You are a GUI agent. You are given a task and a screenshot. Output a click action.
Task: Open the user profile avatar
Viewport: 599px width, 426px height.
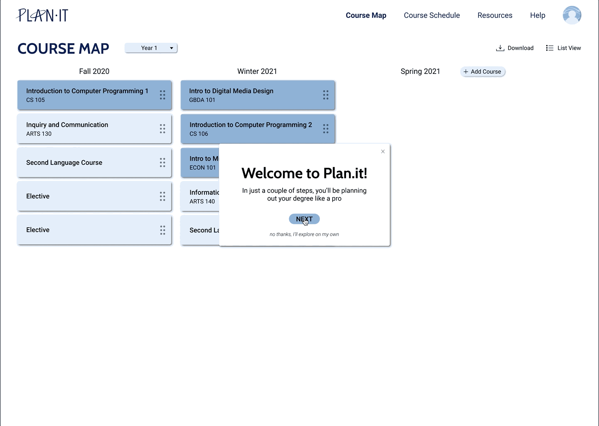point(572,15)
